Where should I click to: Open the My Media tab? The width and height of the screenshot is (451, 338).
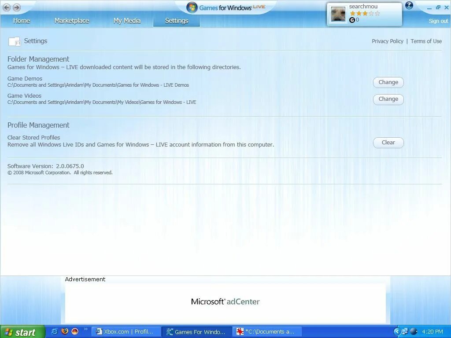click(x=127, y=21)
